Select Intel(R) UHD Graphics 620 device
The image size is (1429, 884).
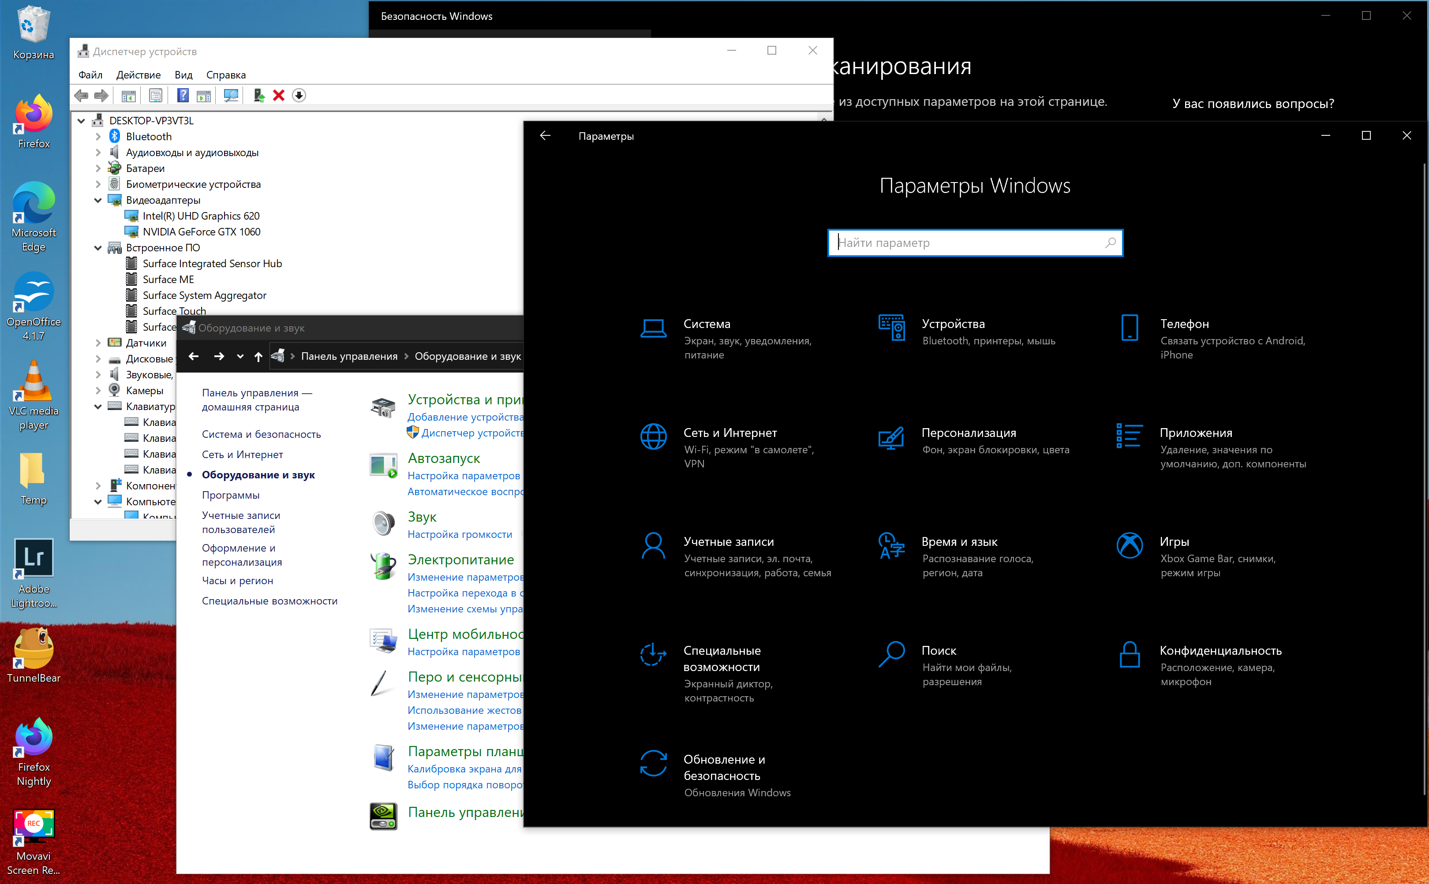pyautogui.click(x=201, y=216)
